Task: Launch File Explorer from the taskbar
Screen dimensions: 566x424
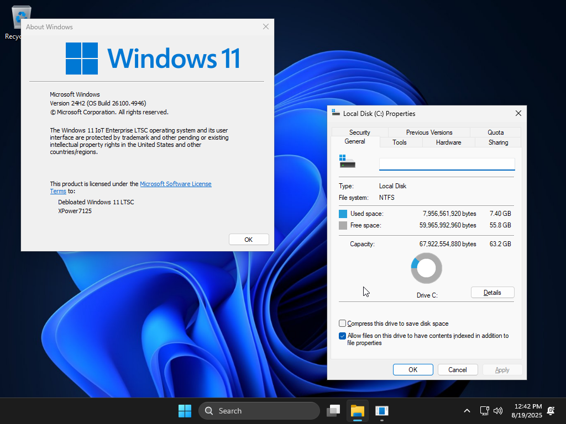Action: 358,411
